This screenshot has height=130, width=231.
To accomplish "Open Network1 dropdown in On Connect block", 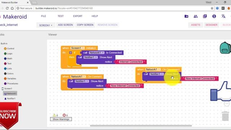I will [78, 77].
